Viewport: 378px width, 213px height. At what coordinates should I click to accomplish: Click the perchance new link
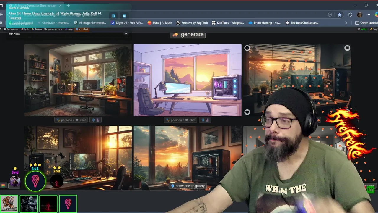pos(69,29)
